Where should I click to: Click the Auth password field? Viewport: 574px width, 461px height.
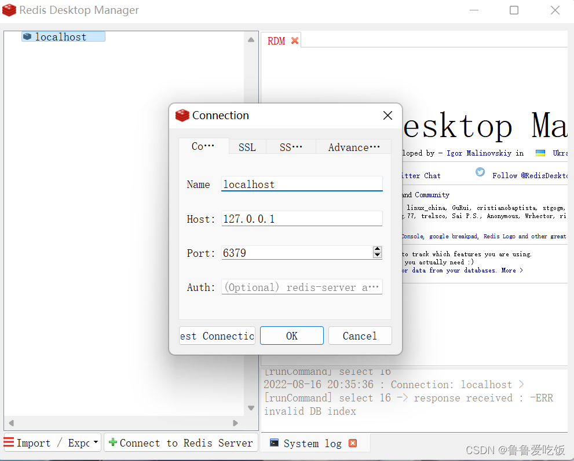(302, 287)
